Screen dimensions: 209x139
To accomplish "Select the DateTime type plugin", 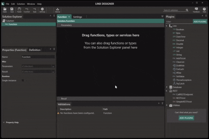I will pos(179,37).
